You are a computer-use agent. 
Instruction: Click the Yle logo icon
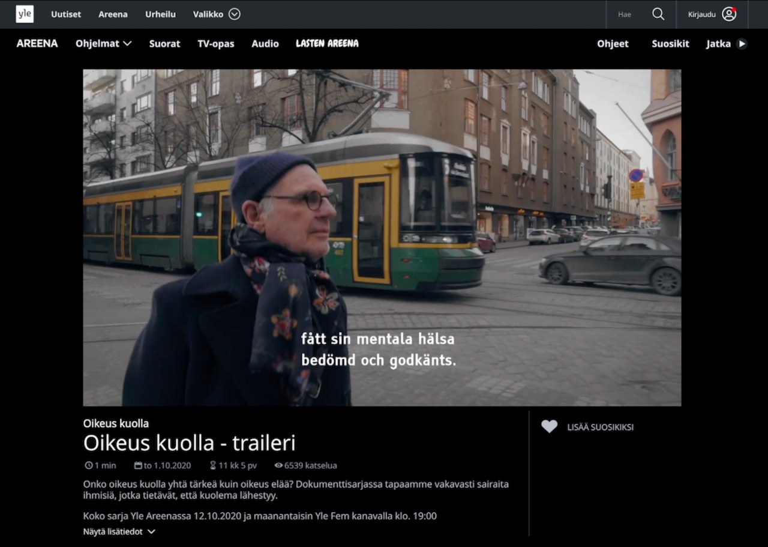click(25, 14)
